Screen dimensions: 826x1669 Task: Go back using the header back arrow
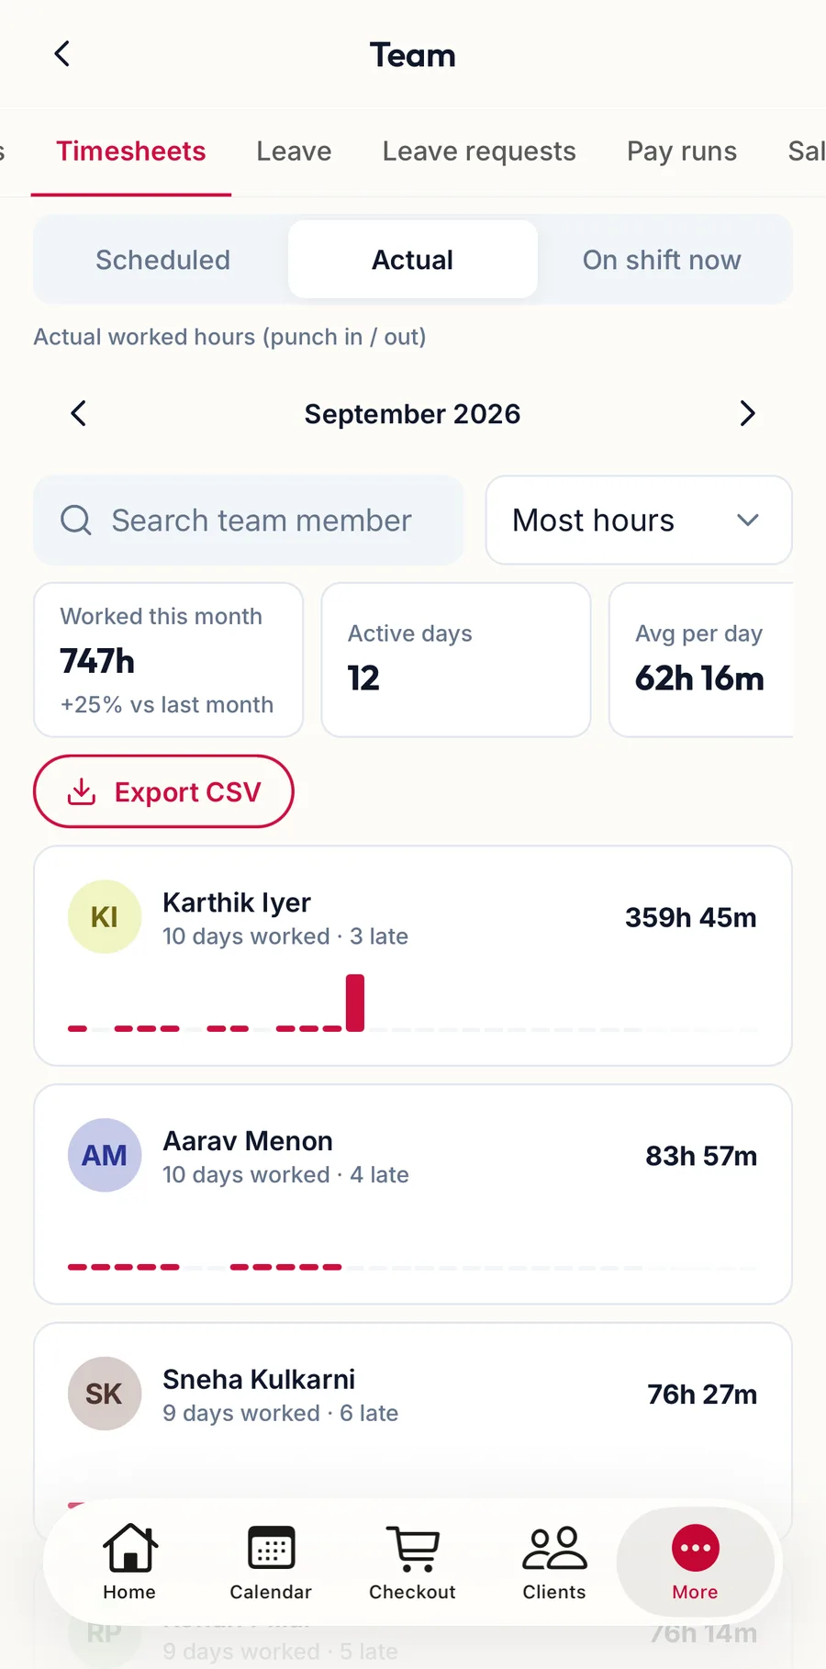click(61, 54)
